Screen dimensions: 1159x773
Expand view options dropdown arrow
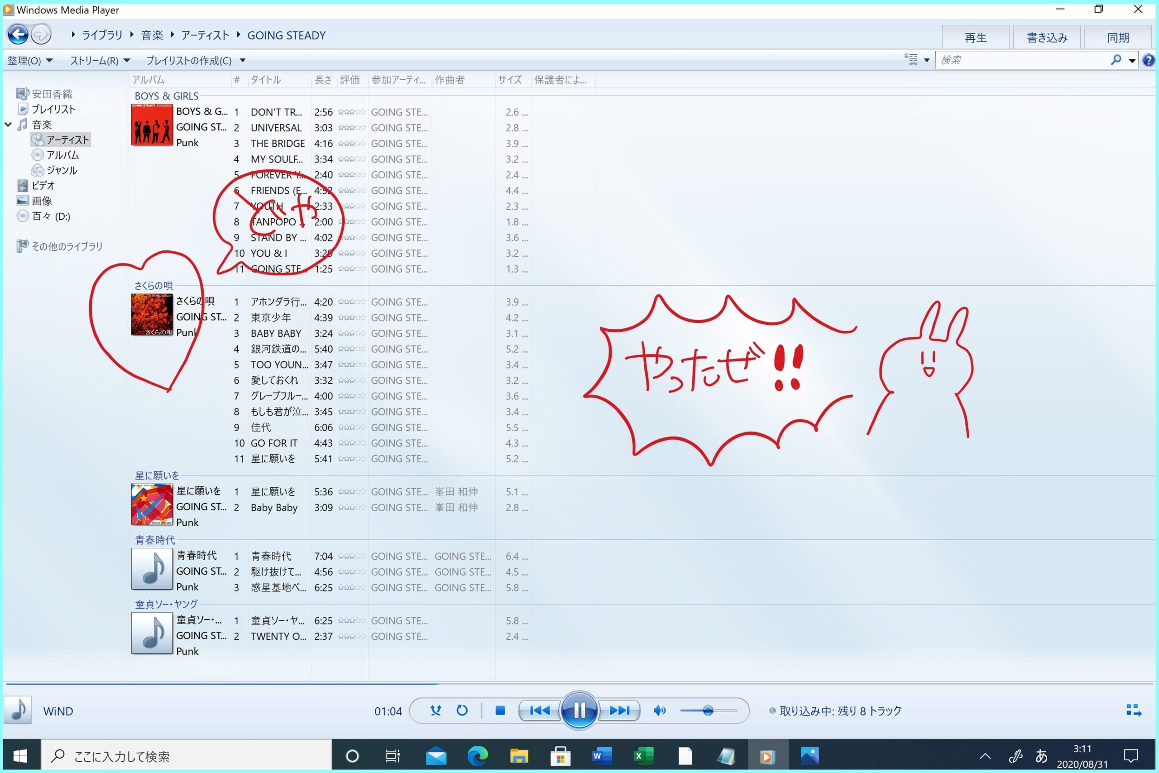click(x=926, y=60)
